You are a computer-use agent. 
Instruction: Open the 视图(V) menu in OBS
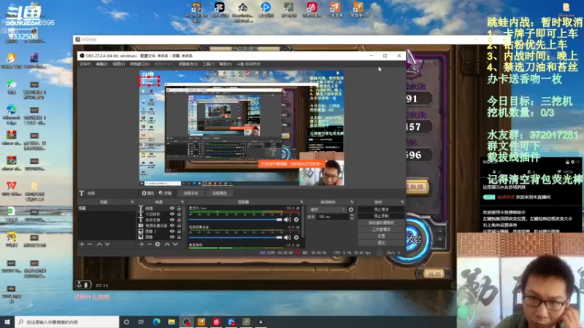pos(119,64)
